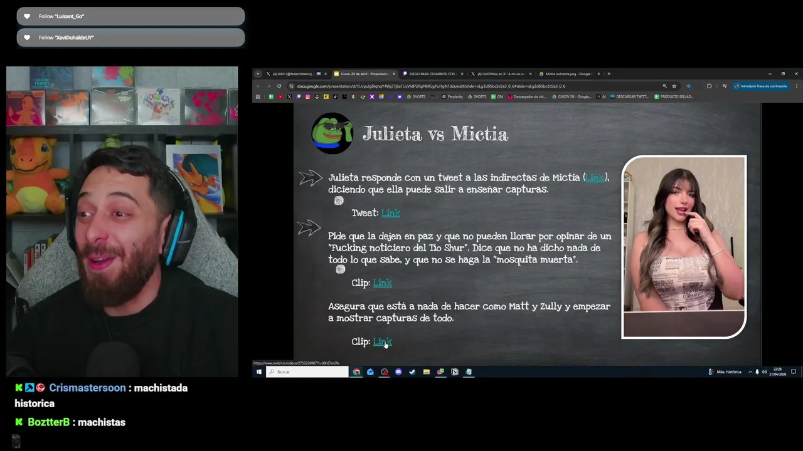Open the Perplexity bookmark
This screenshot has height=451, width=803.
[x=452, y=96]
